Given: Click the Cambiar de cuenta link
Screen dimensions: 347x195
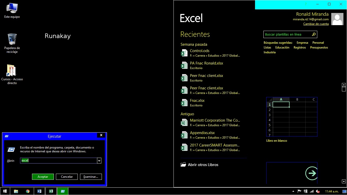Looking at the screenshot, I should tap(316, 24).
